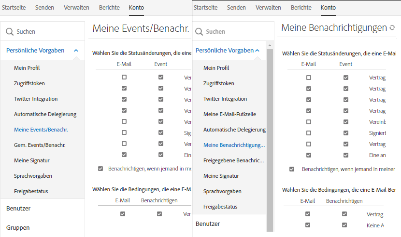The image size is (401, 237).
Task: Open Meine E-Mail-Fußzeile settings
Action: point(229,114)
